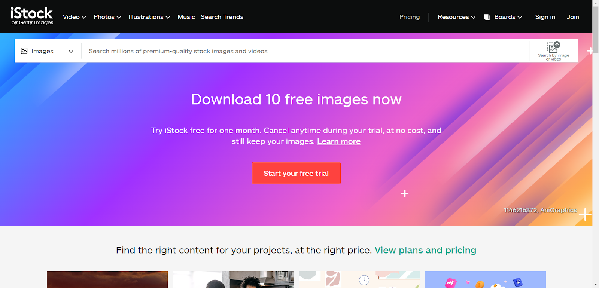Viewport: 599px width, 288px height.
Task: Open the Music page
Action: 186,17
